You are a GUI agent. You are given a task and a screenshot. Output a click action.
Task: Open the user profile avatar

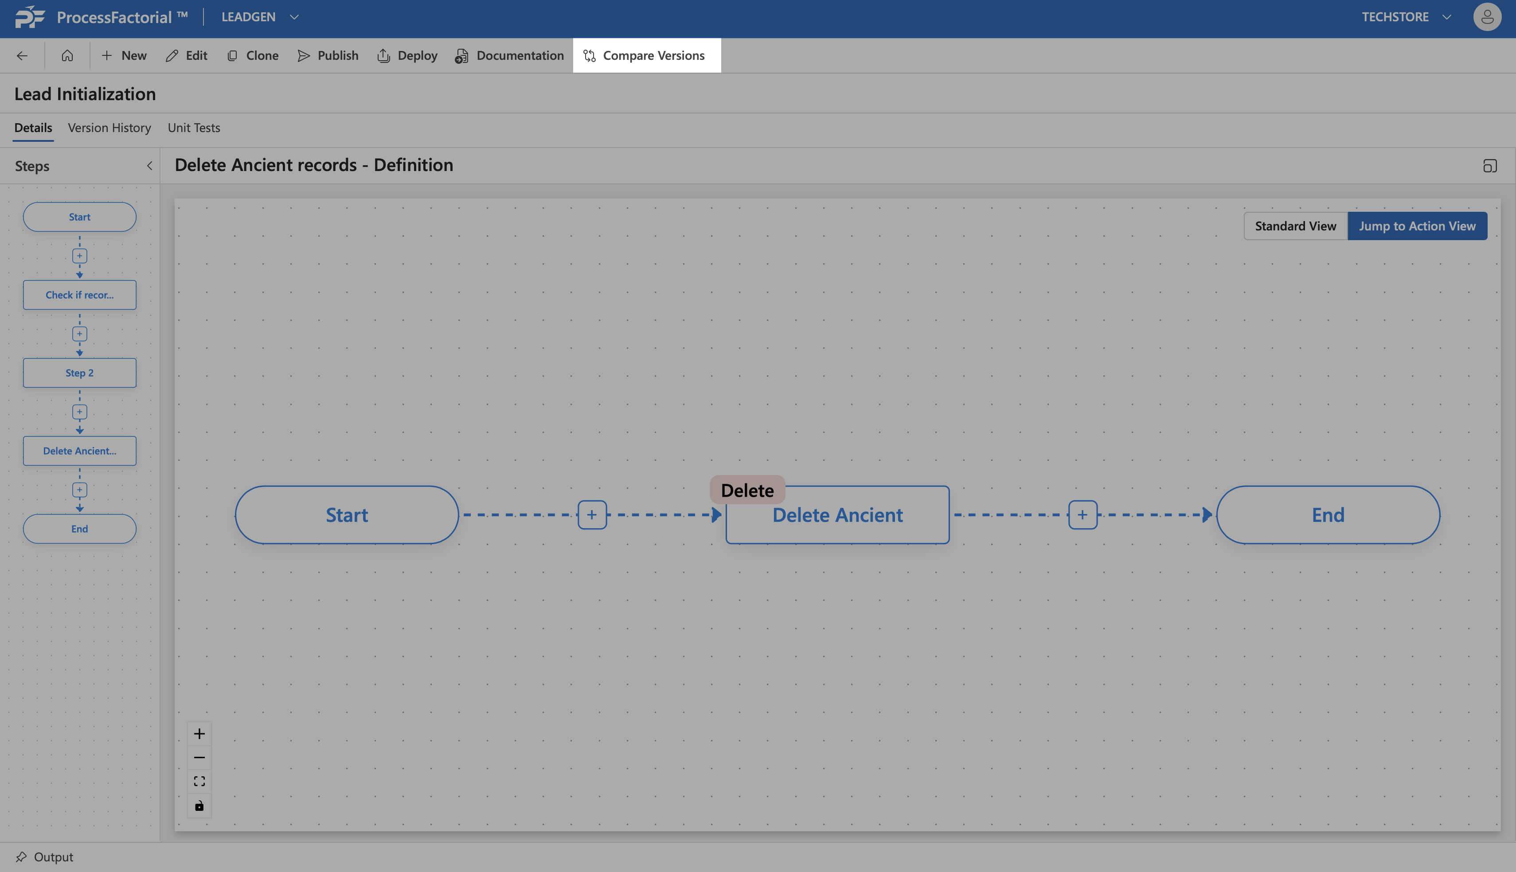pos(1487,17)
